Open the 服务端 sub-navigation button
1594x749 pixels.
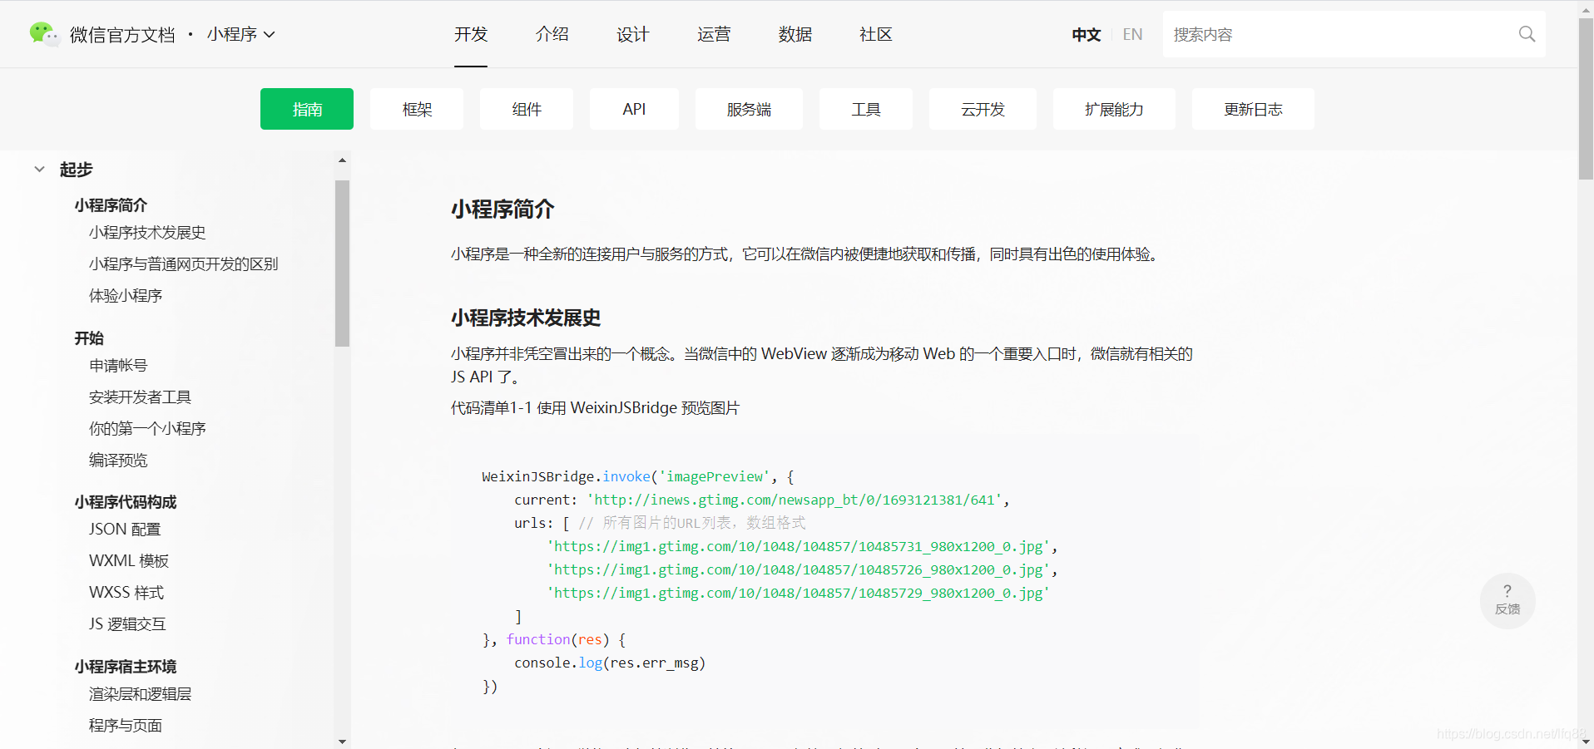click(749, 109)
